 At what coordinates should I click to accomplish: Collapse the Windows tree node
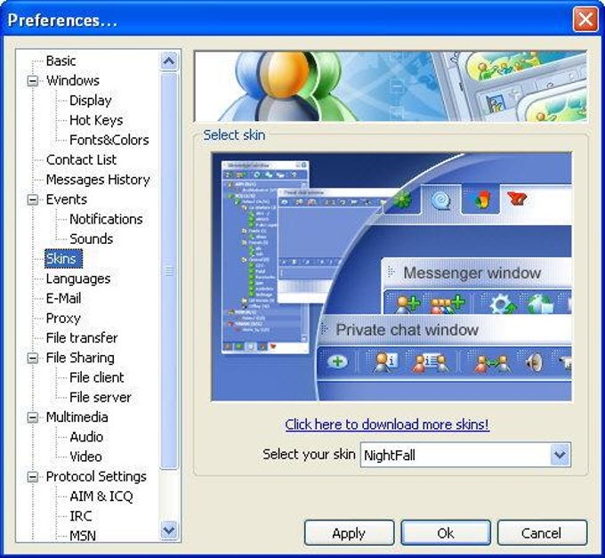[33, 81]
